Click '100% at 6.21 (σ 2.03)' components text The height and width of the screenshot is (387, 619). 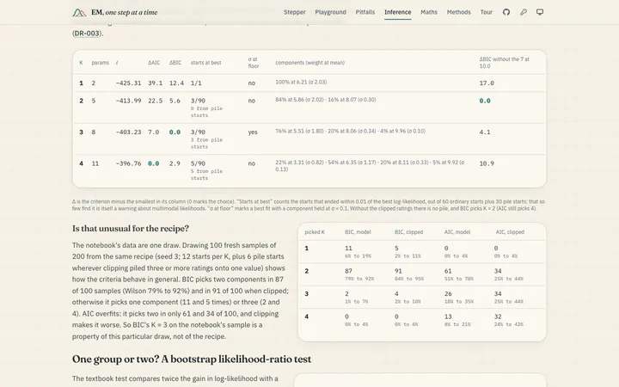[301, 83]
